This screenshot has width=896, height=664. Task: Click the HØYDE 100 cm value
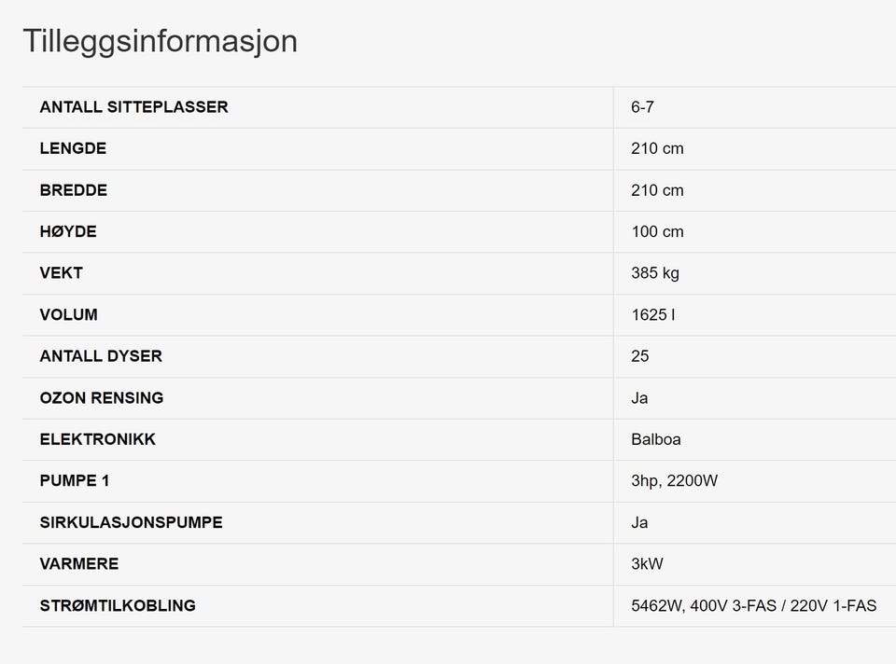tap(657, 232)
